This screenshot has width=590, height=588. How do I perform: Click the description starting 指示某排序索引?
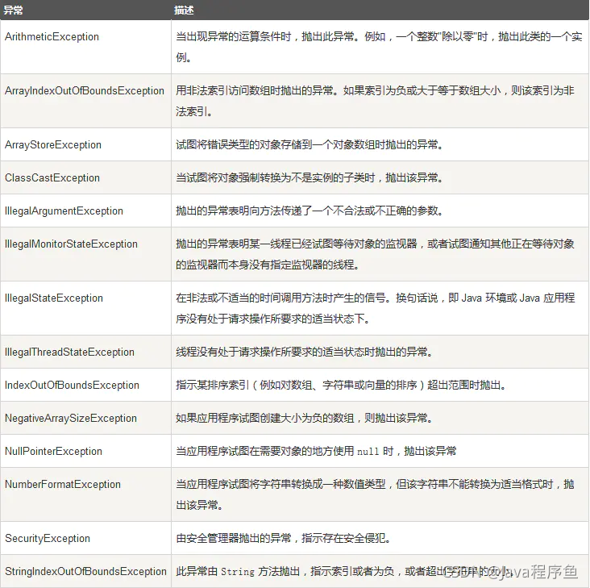341,385
